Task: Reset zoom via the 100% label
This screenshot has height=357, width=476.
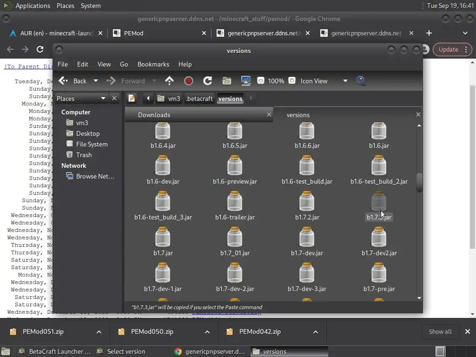Action: [x=276, y=81]
